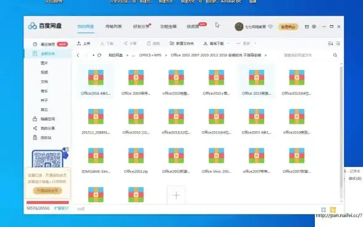This screenshot has height=227, width=363.
Task: Click the Baidu Netdisk logo
Action: point(44,26)
